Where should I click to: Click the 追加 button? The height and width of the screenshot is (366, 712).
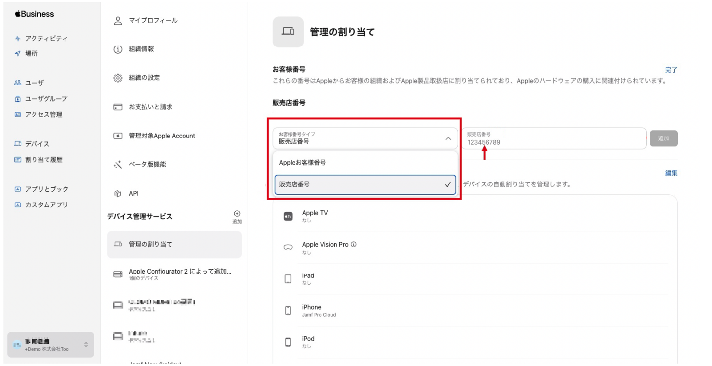click(664, 138)
